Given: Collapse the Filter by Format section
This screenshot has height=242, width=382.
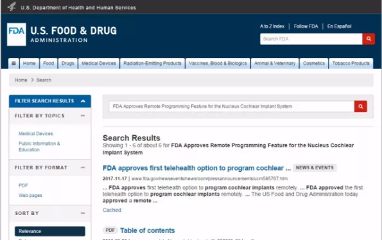Looking at the screenshot, I should tap(83, 167).
